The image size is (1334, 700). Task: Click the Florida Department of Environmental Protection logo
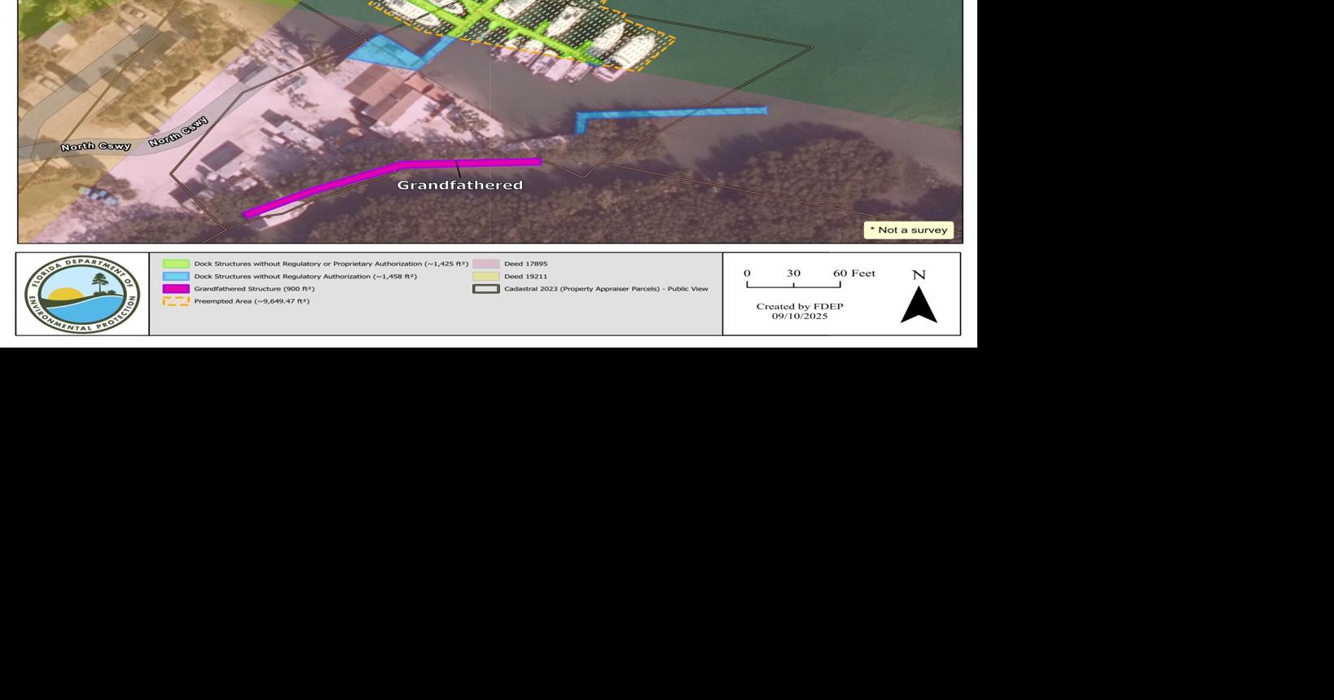(x=82, y=294)
